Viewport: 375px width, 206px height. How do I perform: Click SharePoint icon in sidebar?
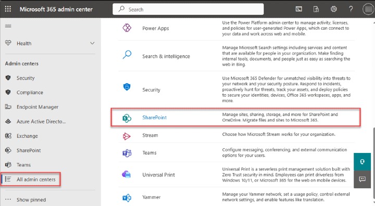click(8, 150)
